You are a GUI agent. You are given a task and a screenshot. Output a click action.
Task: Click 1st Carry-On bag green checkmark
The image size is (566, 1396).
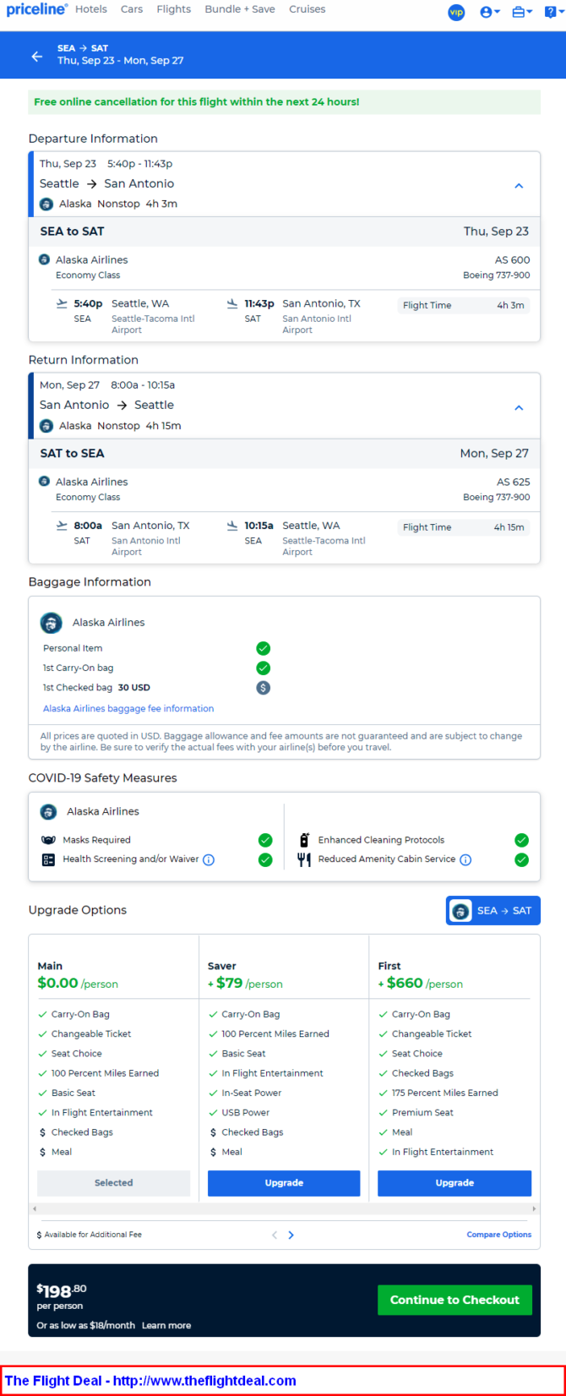pyautogui.click(x=264, y=668)
